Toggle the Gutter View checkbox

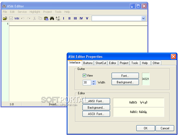84,76
